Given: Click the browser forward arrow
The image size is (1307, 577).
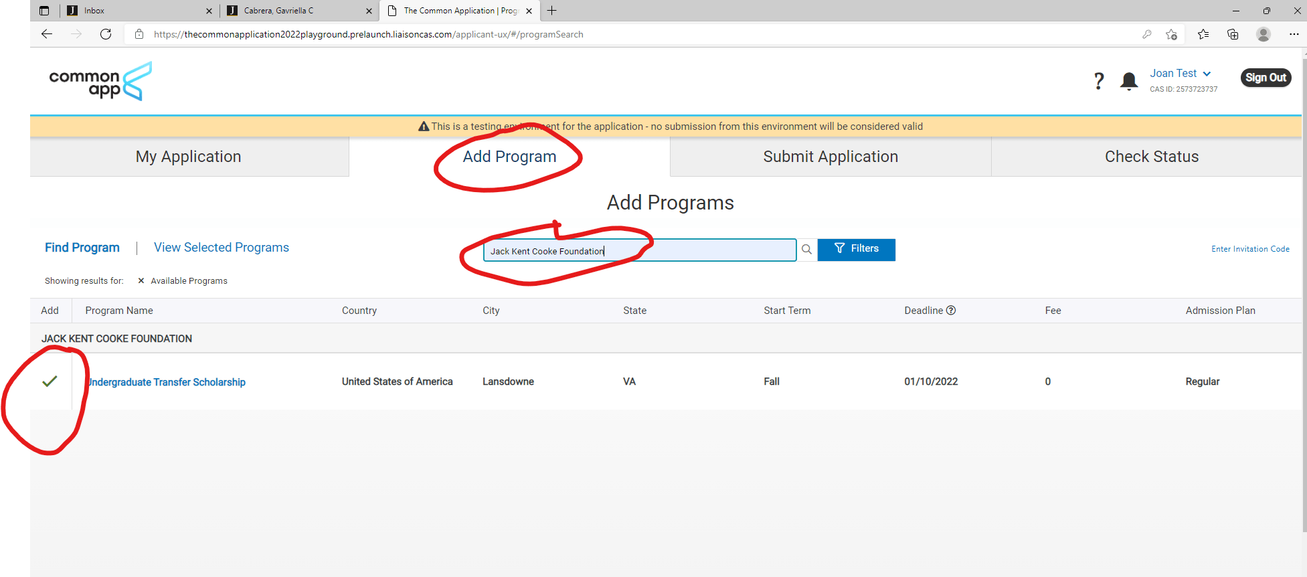Looking at the screenshot, I should (76, 34).
